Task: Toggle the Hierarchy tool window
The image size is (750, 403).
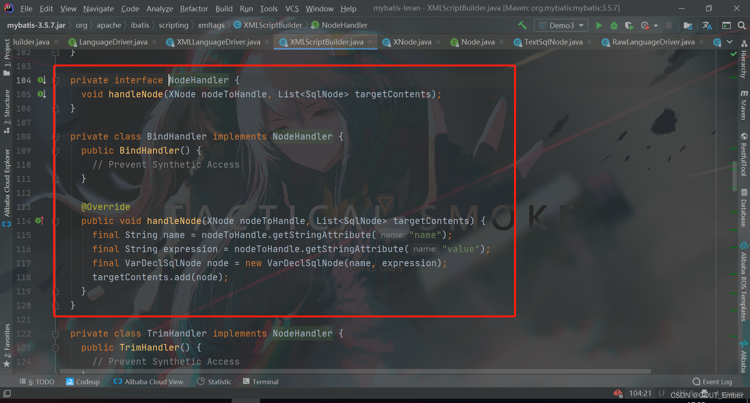Action: point(744,59)
